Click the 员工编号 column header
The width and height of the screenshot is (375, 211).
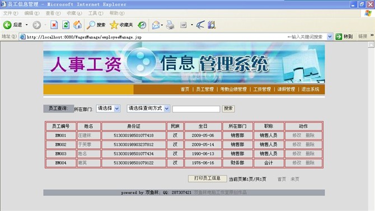(x=61, y=126)
